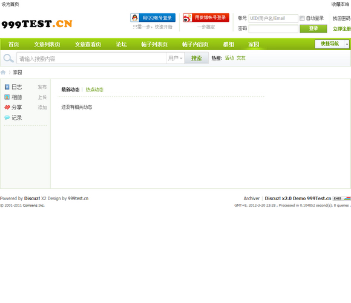Screen dimensions: 351x303
Task: Enable the 自动登录 checkbox
Action: (x=302, y=18)
